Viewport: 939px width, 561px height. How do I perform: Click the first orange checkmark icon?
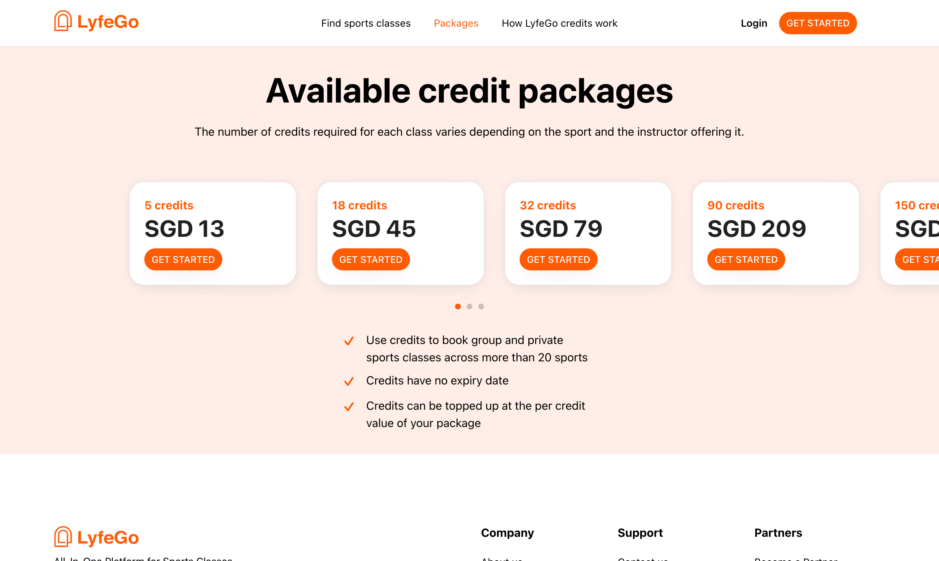point(349,341)
